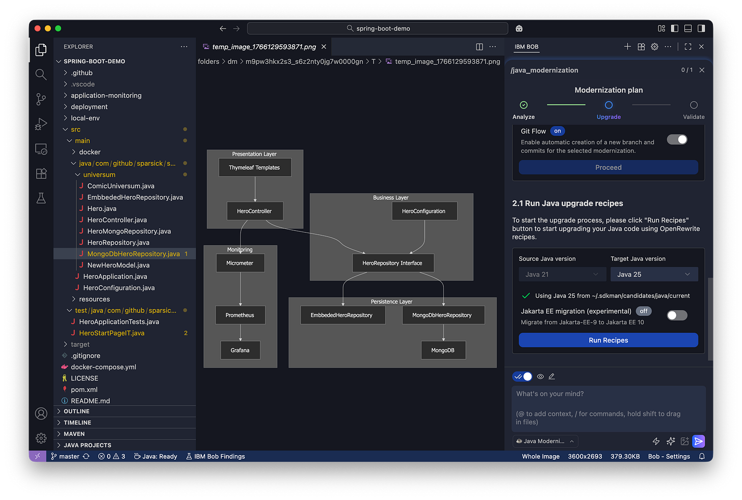The width and height of the screenshot is (742, 500).
Task: Open the Target Java version dropdown
Action: (654, 274)
